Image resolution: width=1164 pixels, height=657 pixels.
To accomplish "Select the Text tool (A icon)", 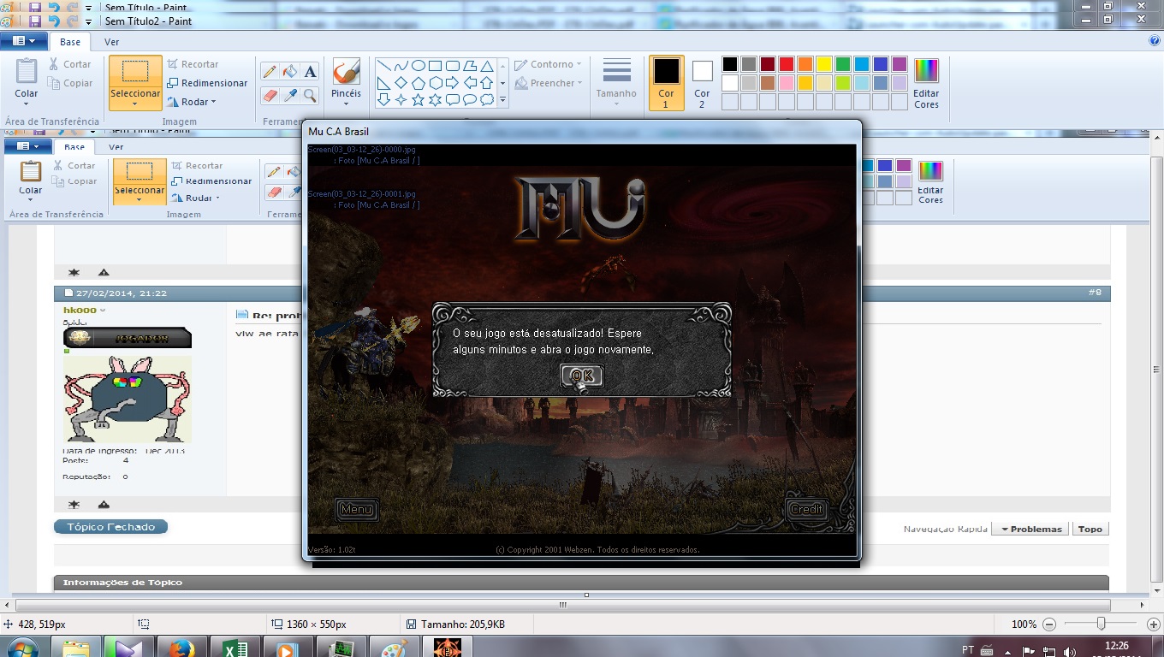I will tap(311, 72).
